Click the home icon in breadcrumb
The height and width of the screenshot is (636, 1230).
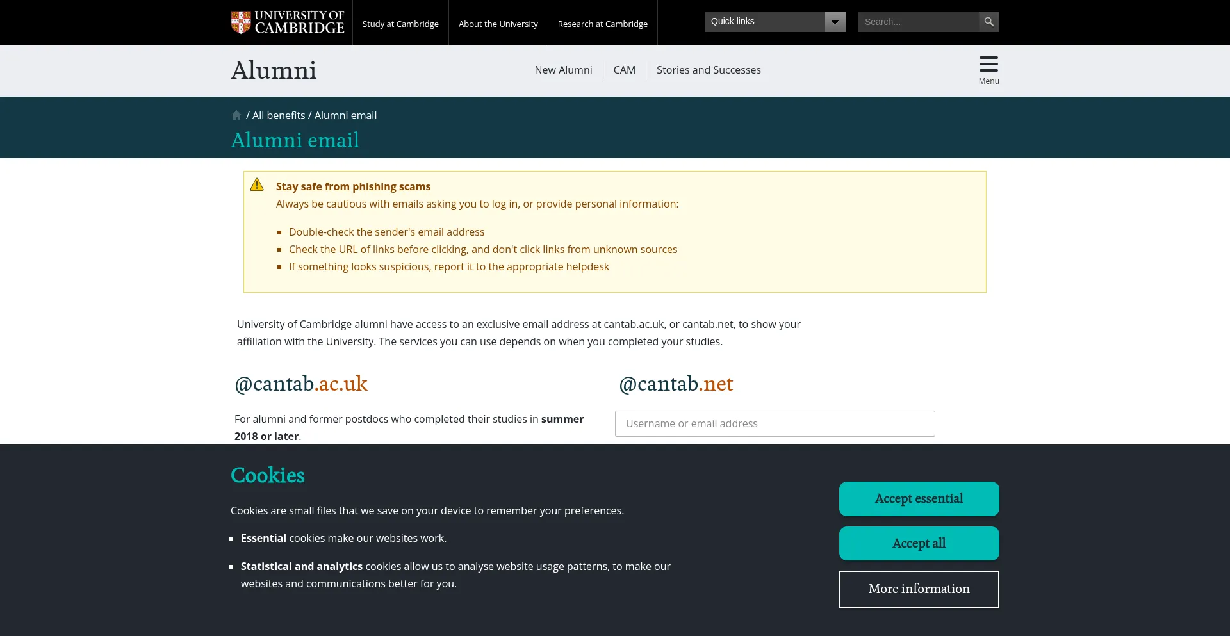pyautogui.click(x=236, y=115)
